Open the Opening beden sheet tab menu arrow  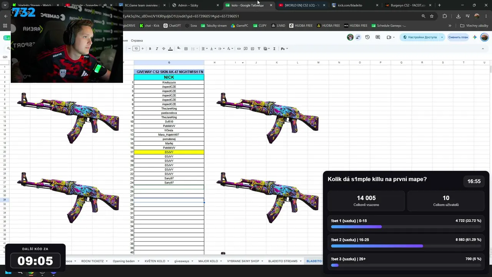(138, 261)
